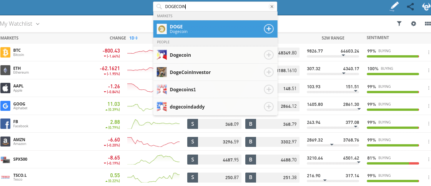Open the Ethereum ETH logo icon

click(x=5, y=70)
